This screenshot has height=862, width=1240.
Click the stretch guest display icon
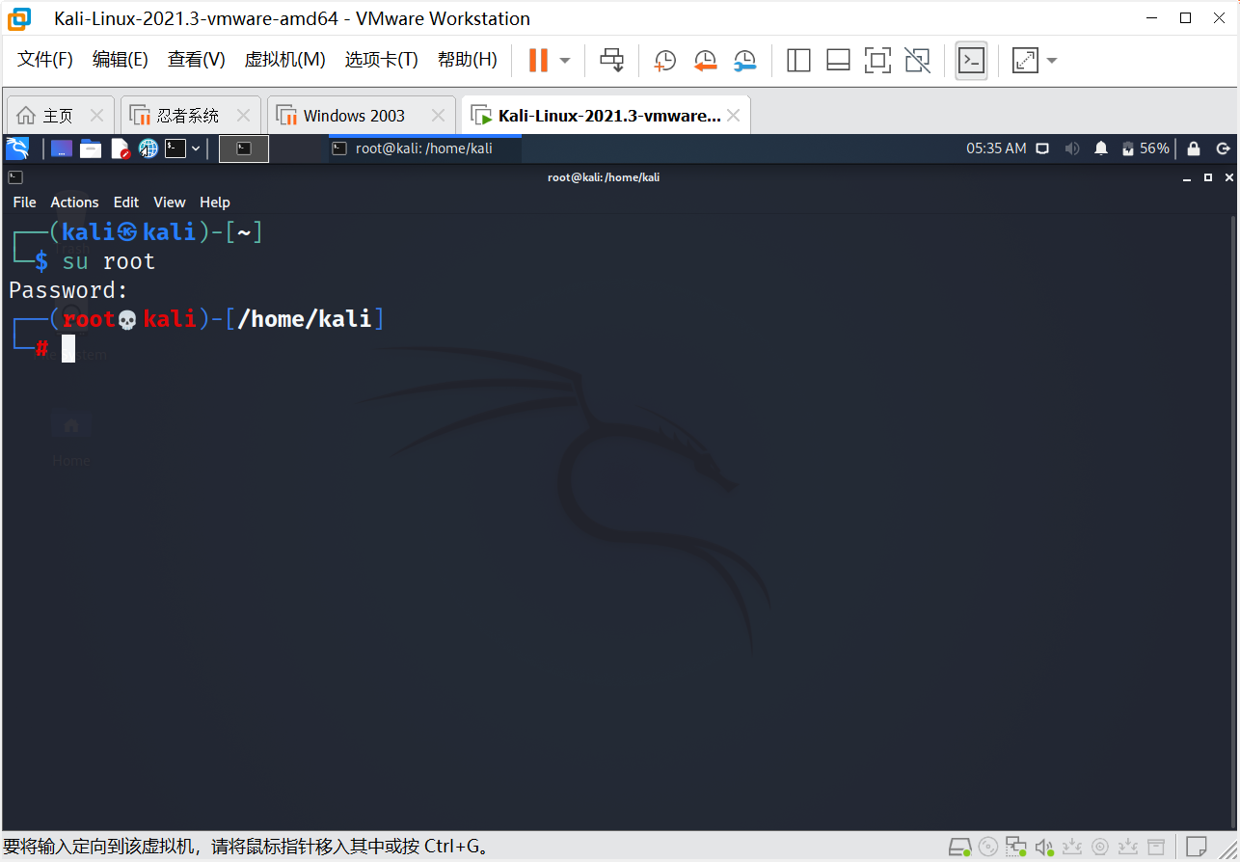(x=1024, y=61)
